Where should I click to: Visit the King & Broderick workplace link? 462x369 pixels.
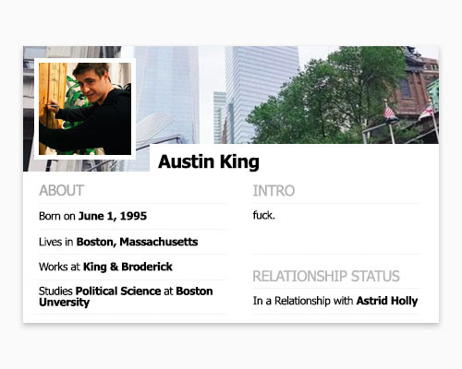(x=128, y=267)
